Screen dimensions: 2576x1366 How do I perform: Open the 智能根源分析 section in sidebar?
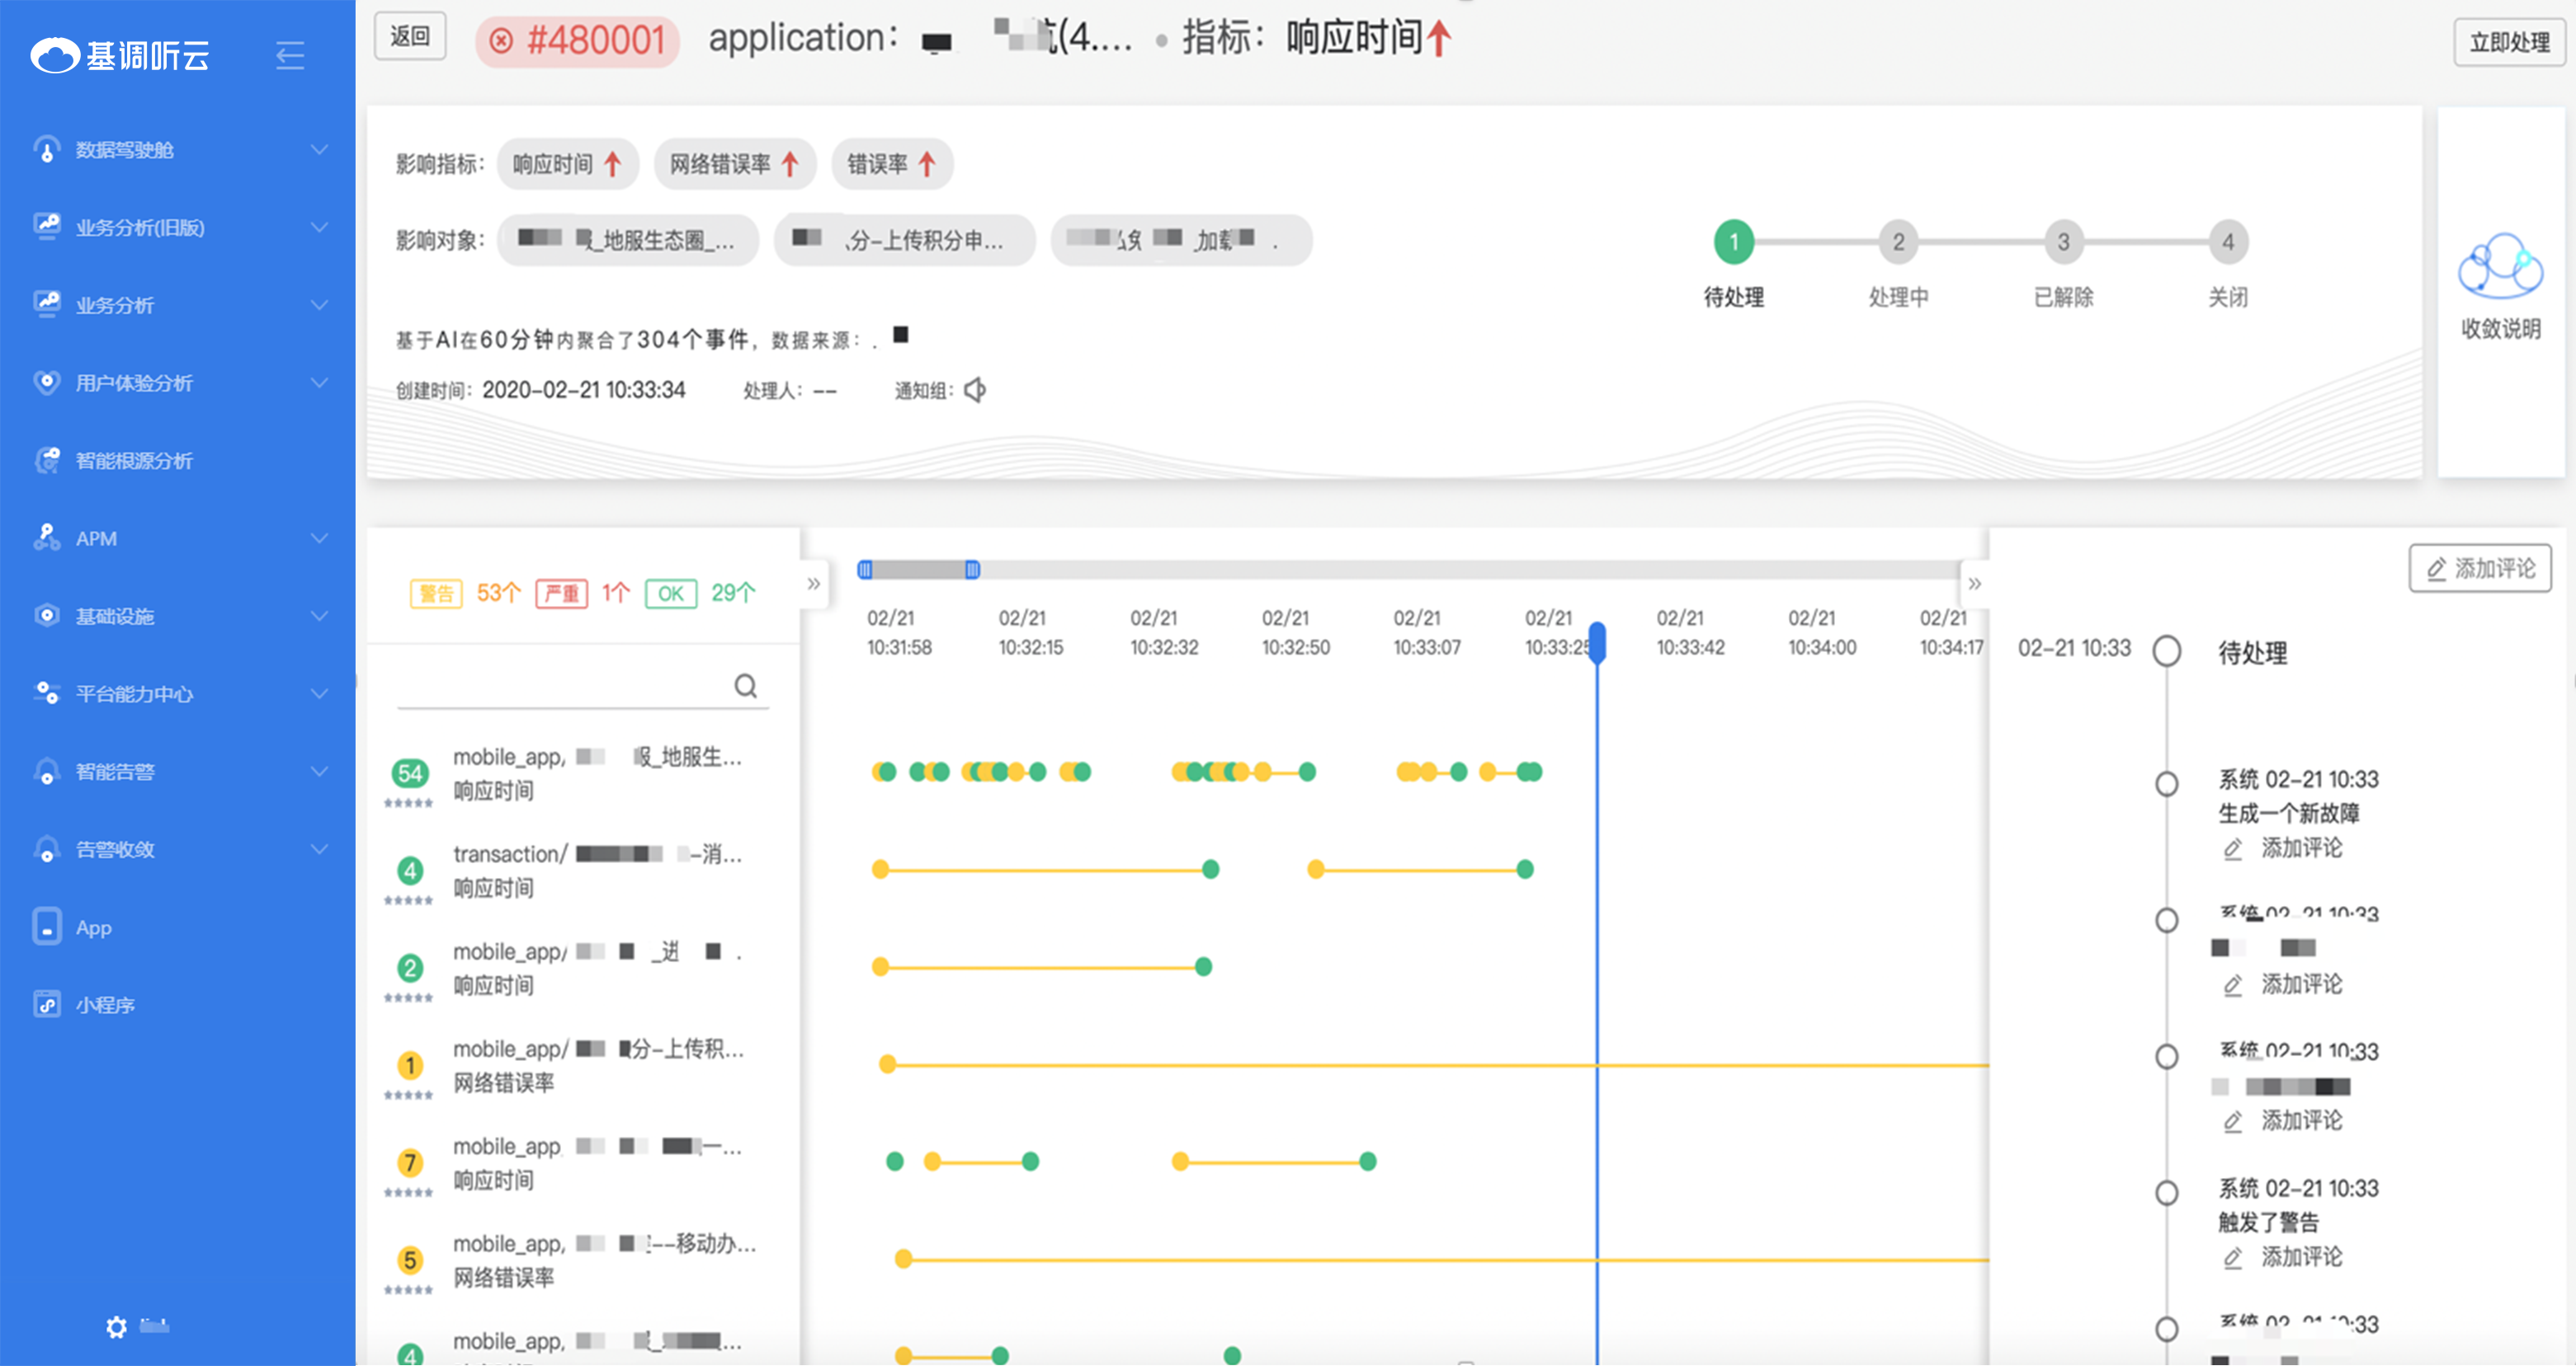tap(135, 460)
